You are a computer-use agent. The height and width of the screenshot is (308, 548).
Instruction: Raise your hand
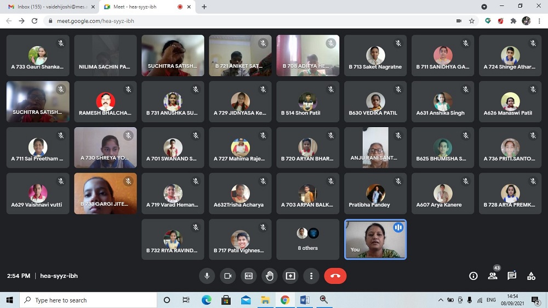(x=270, y=276)
